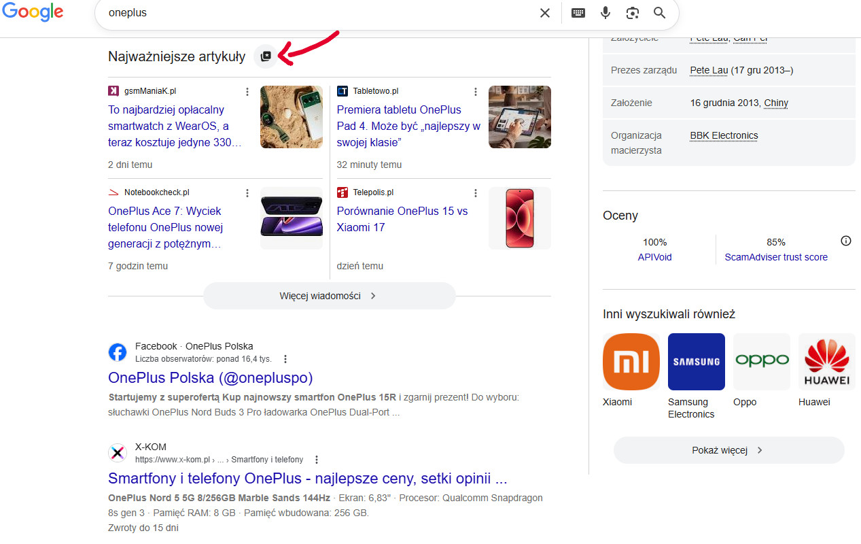Click info icon next to Oceny ratings
The image size is (861, 544).
pyautogui.click(x=846, y=241)
